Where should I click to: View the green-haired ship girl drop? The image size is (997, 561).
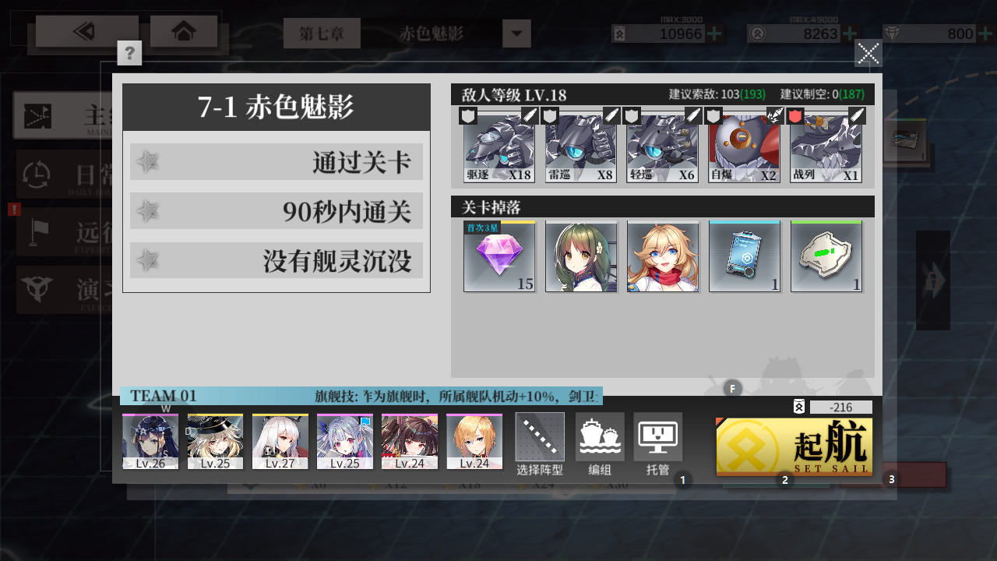pos(581,256)
